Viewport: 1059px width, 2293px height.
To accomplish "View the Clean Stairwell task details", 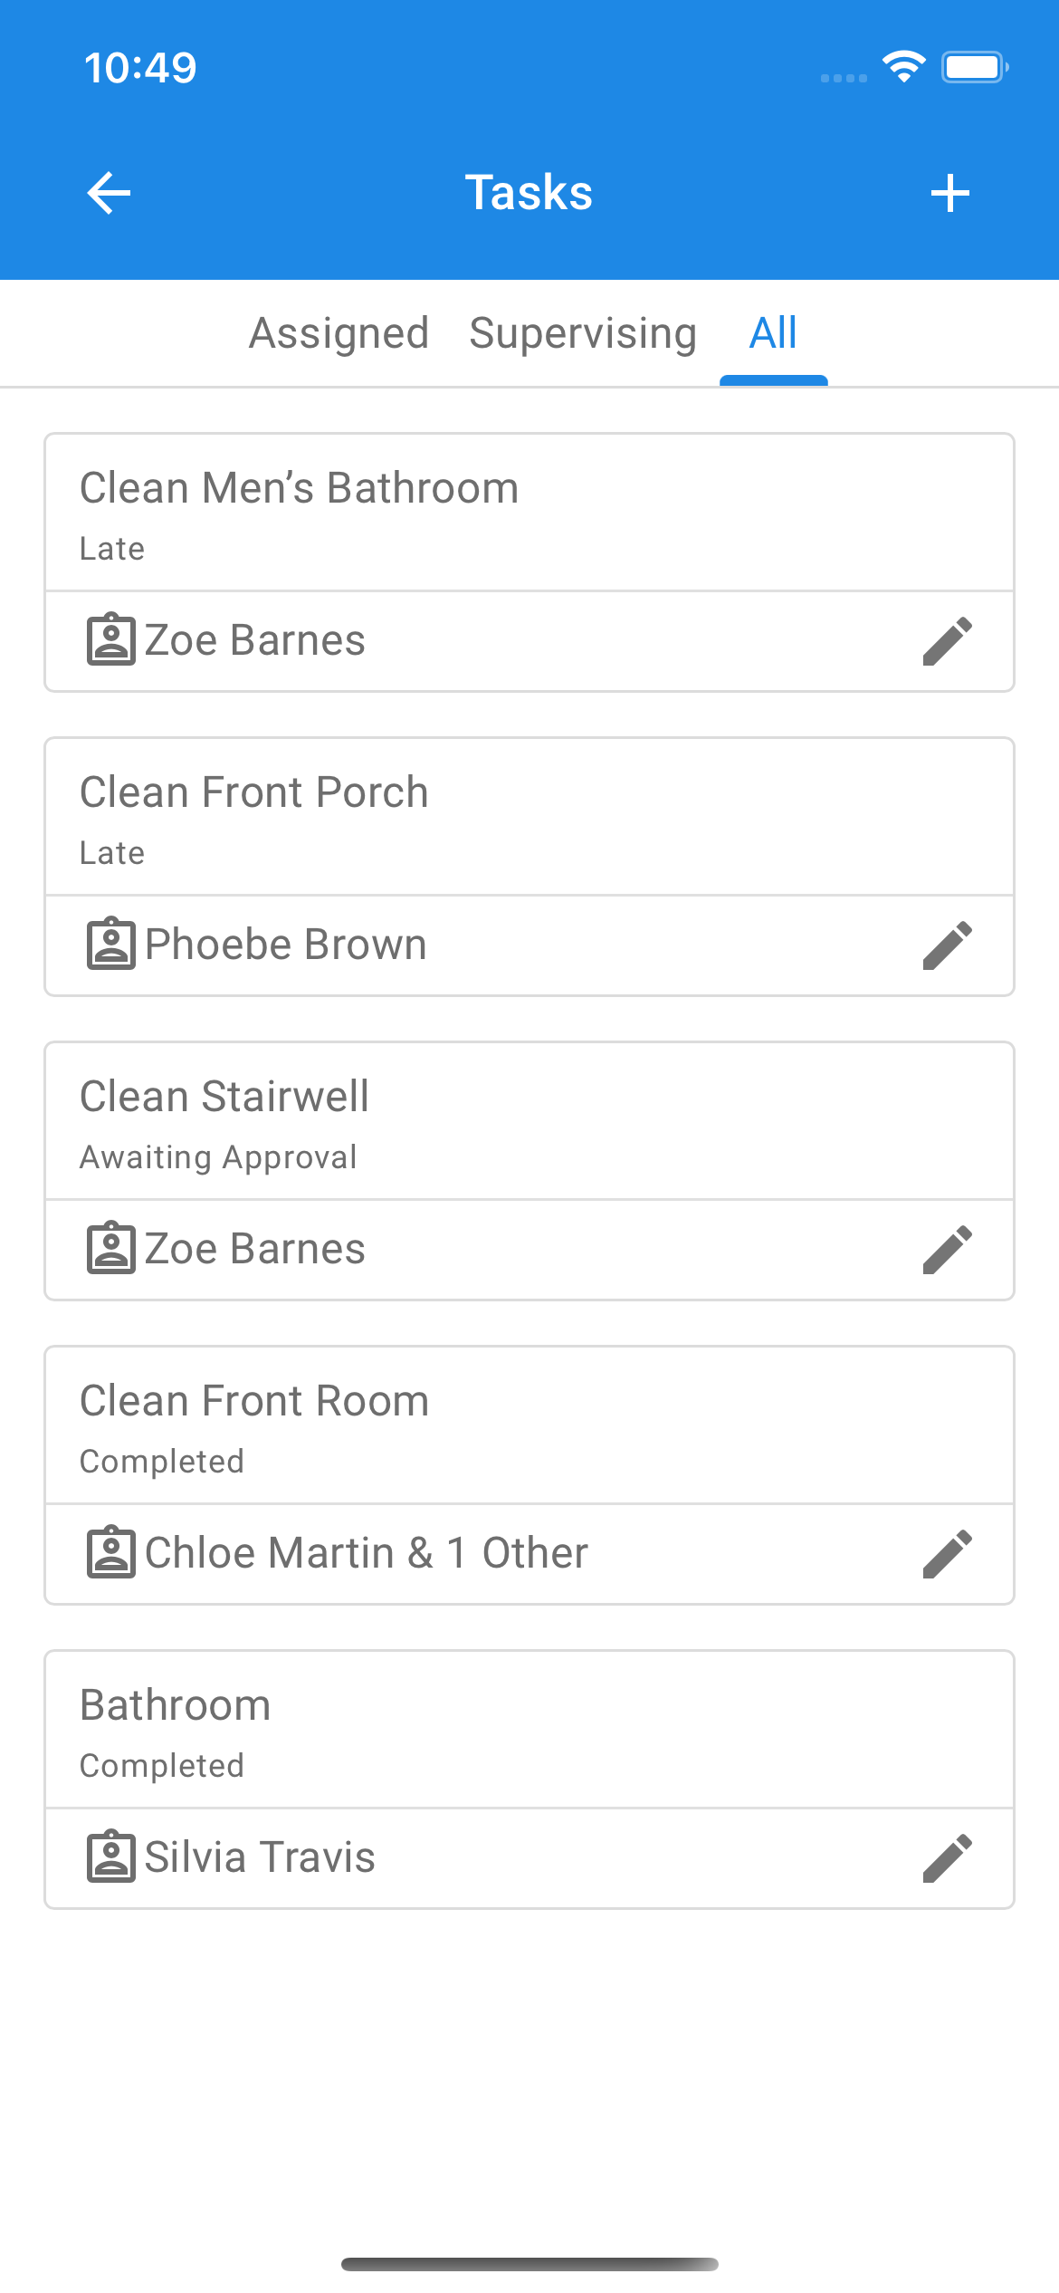I will [224, 1098].
